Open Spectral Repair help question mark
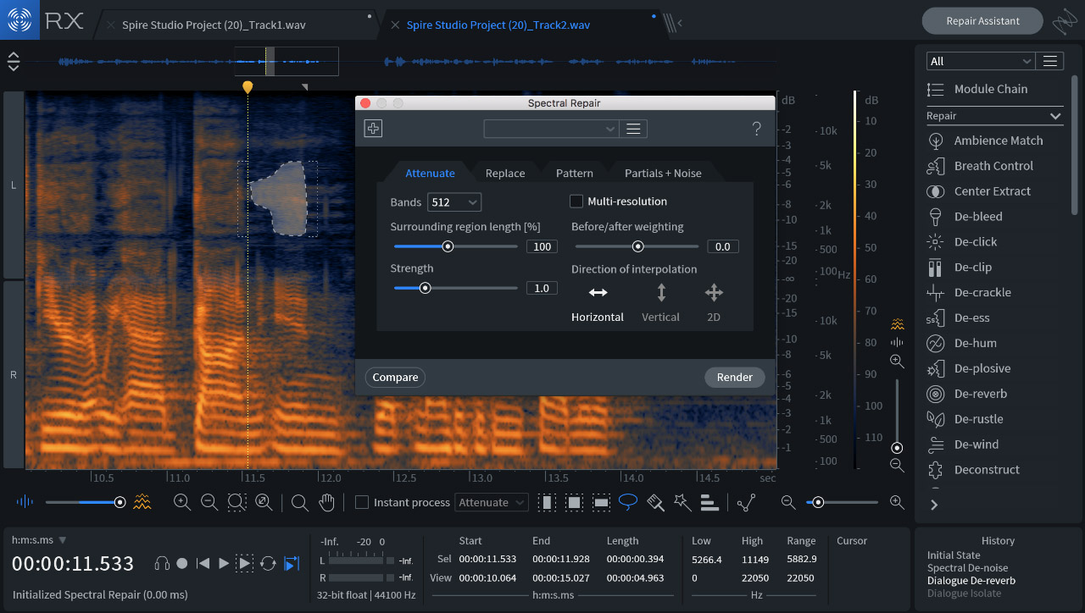Image resolution: width=1085 pixels, height=613 pixels. [757, 129]
